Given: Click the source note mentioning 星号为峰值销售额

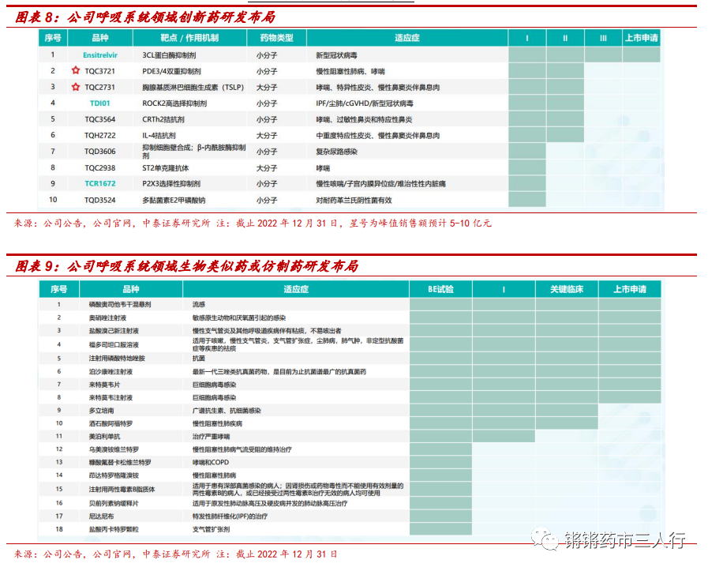Looking at the screenshot, I should pyautogui.click(x=253, y=224).
